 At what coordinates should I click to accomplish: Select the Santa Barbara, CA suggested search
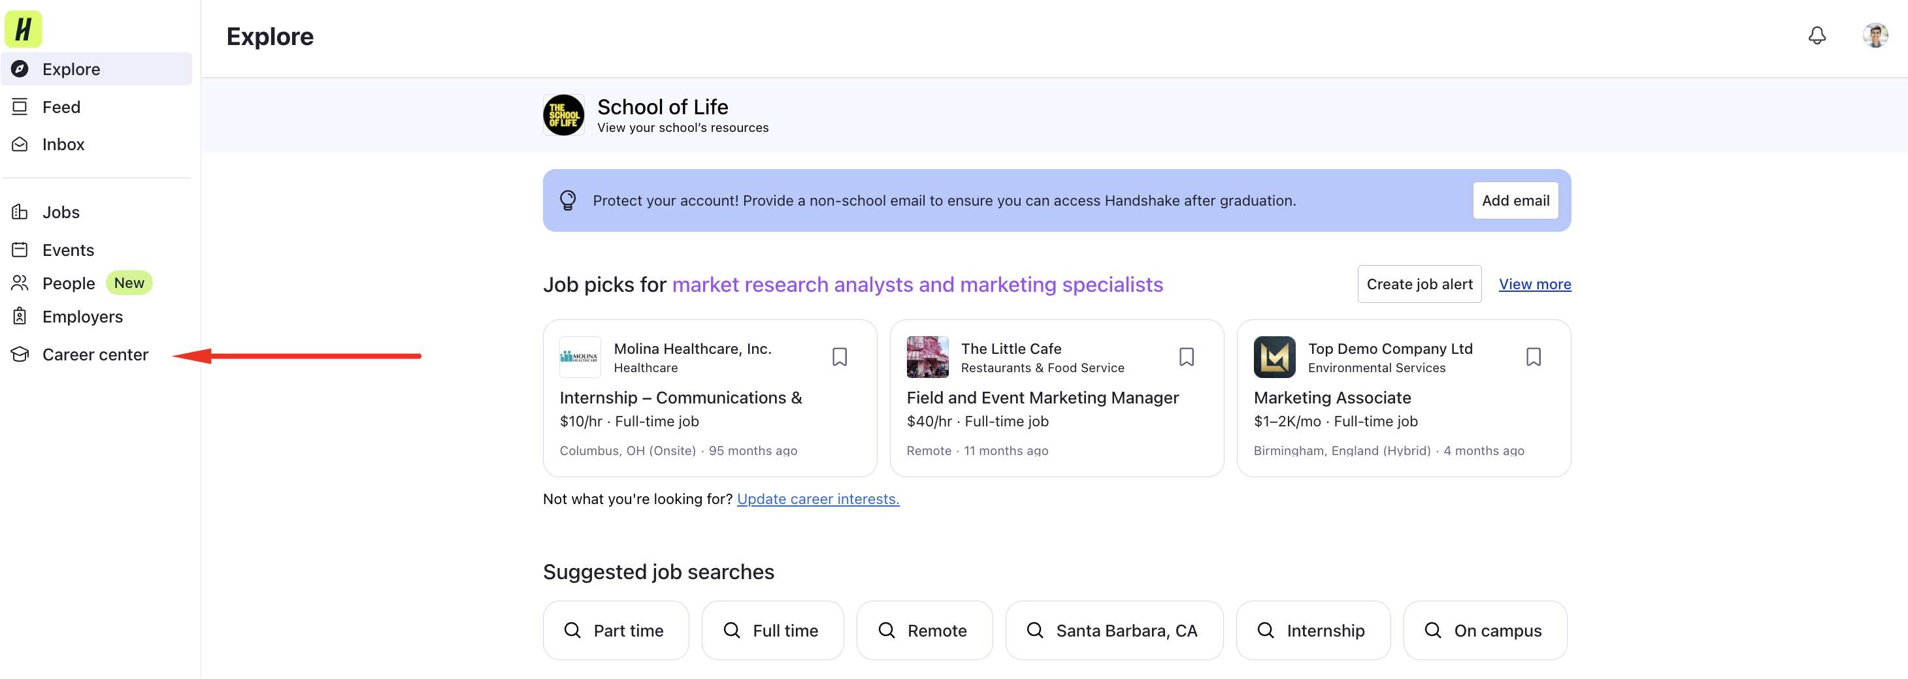pyautogui.click(x=1113, y=630)
